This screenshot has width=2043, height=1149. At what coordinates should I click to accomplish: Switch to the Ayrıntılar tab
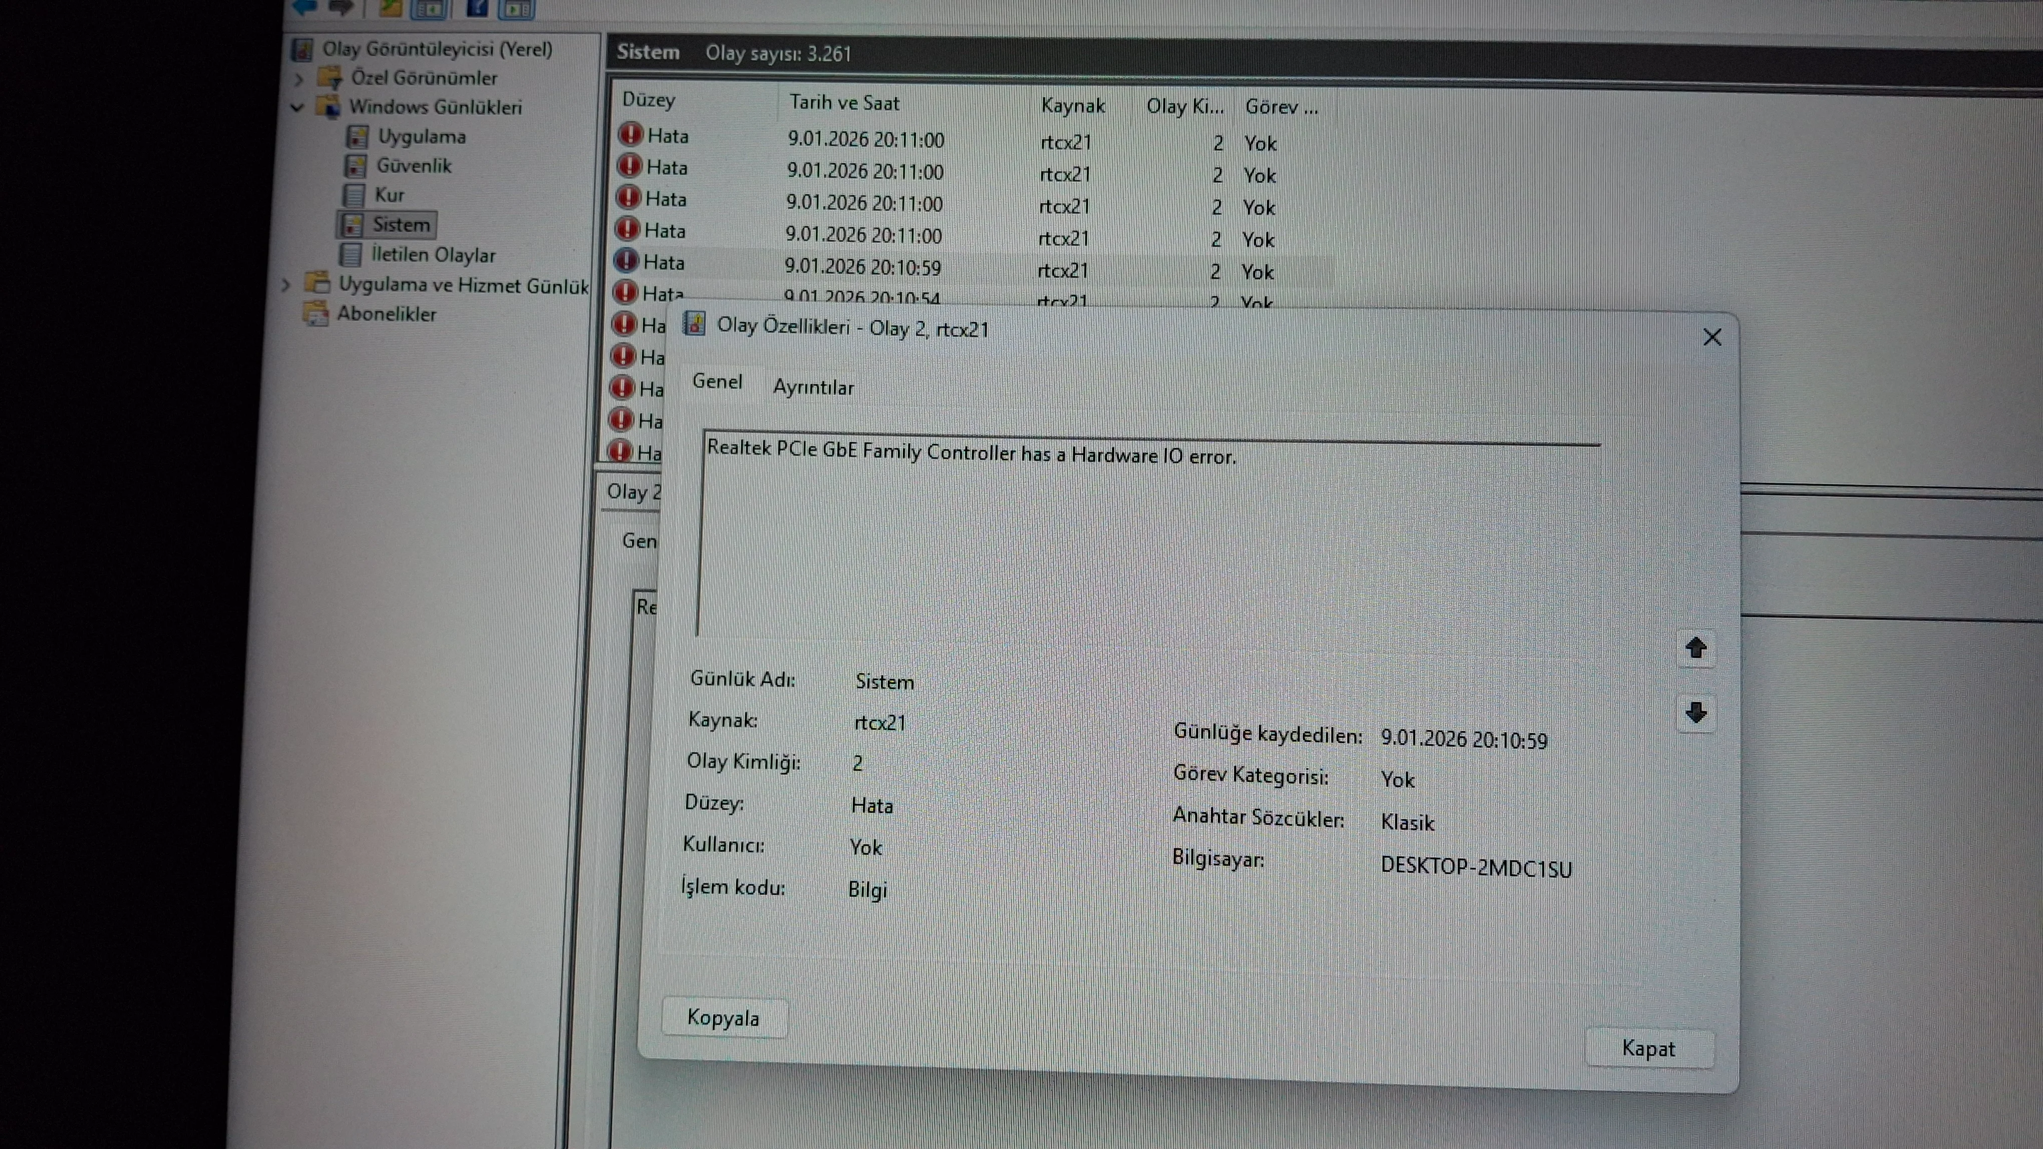point(813,387)
